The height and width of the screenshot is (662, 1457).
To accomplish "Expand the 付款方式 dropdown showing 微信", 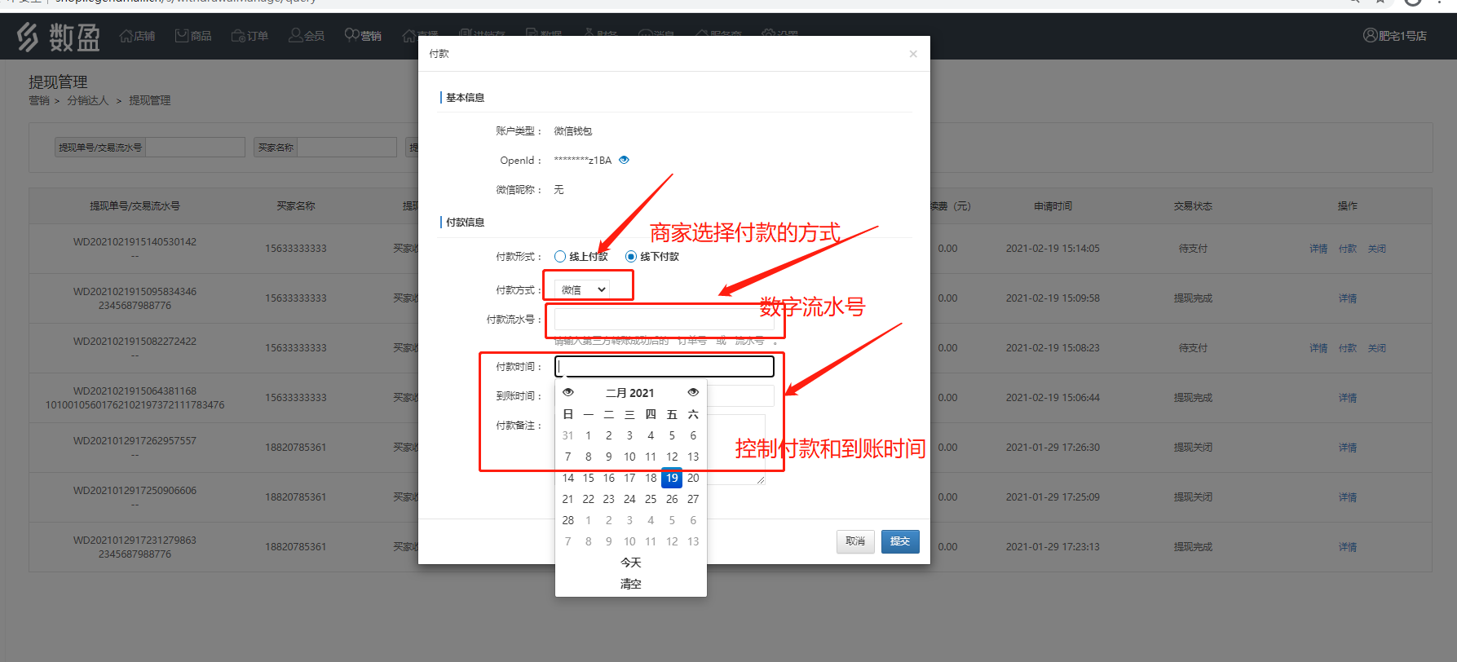I will pos(583,289).
